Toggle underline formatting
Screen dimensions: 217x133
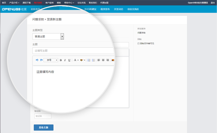click(69, 60)
